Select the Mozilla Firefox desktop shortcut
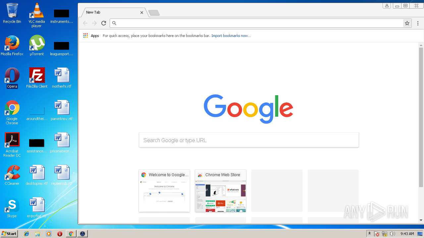The image size is (424, 238). click(12, 46)
